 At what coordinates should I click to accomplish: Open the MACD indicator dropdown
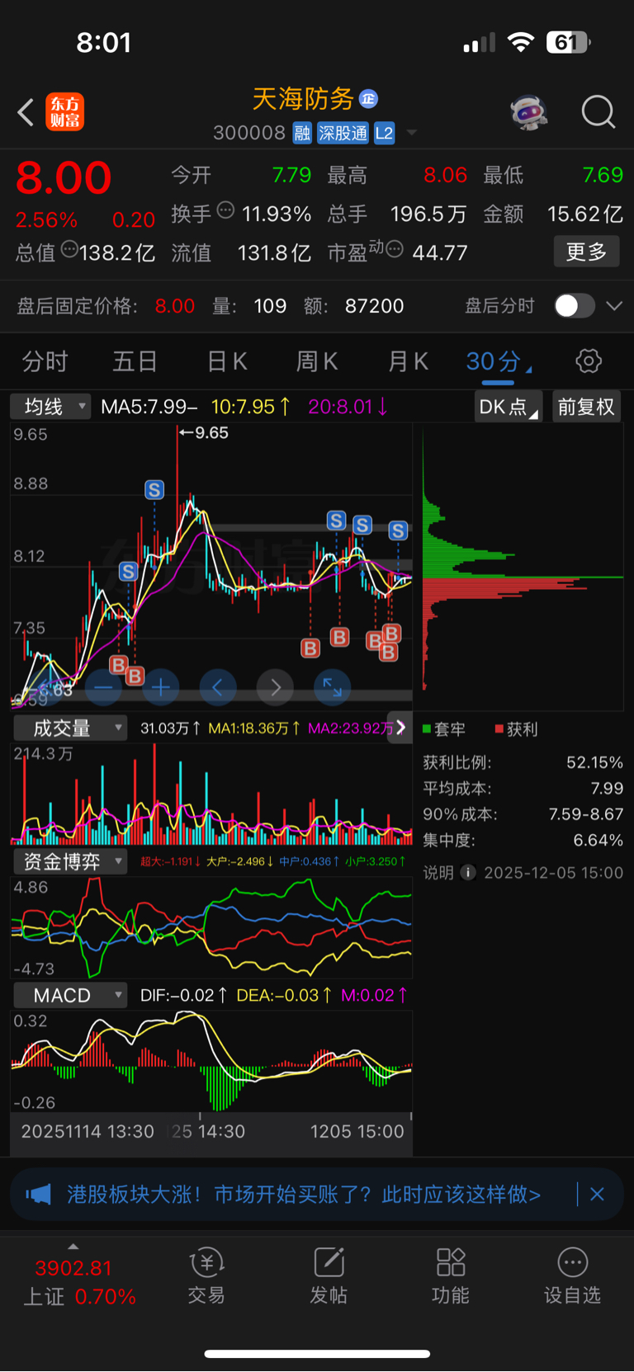click(70, 995)
